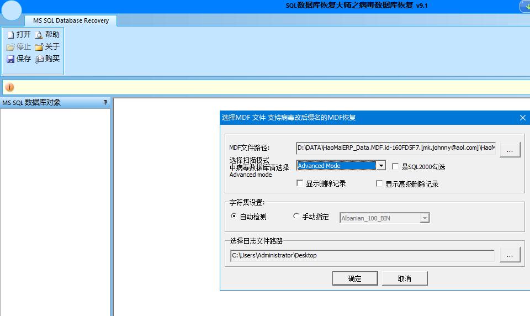Click the 选择日志文件路路 group label
Image resolution: width=530 pixels, height=316 pixels.
[256, 241]
